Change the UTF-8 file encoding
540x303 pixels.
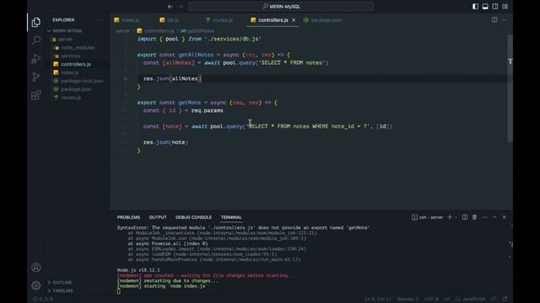pyautogui.click(x=431, y=300)
